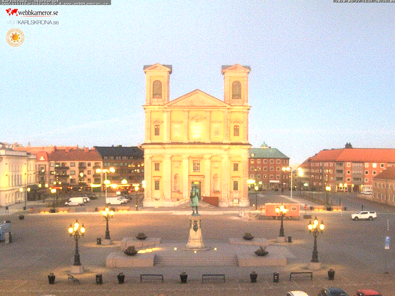The height and width of the screenshot is (296, 395).
Task: Click the '2020-04-22 CEST 20:31:09' timestamp
Action: click(x=365, y=1)
